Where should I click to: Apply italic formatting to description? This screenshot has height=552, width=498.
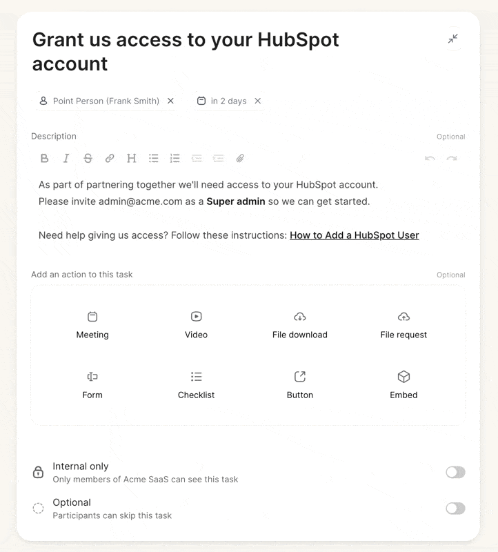(66, 159)
